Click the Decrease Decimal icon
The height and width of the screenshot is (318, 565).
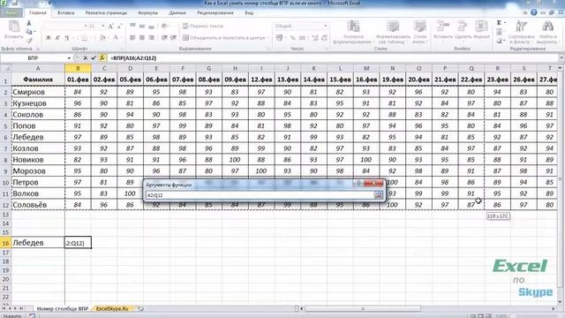324,37
